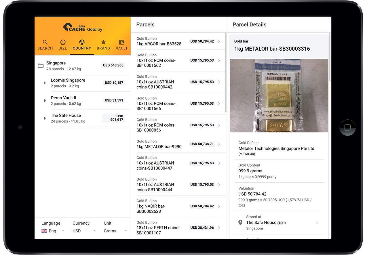The height and width of the screenshot is (256, 365).
Task: Click the Singapore folder icon
Action: click(x=41, y=66)
